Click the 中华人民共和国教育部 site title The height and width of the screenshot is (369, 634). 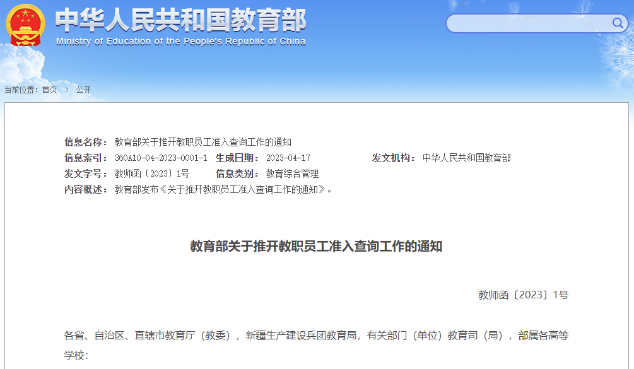(180, 20)
